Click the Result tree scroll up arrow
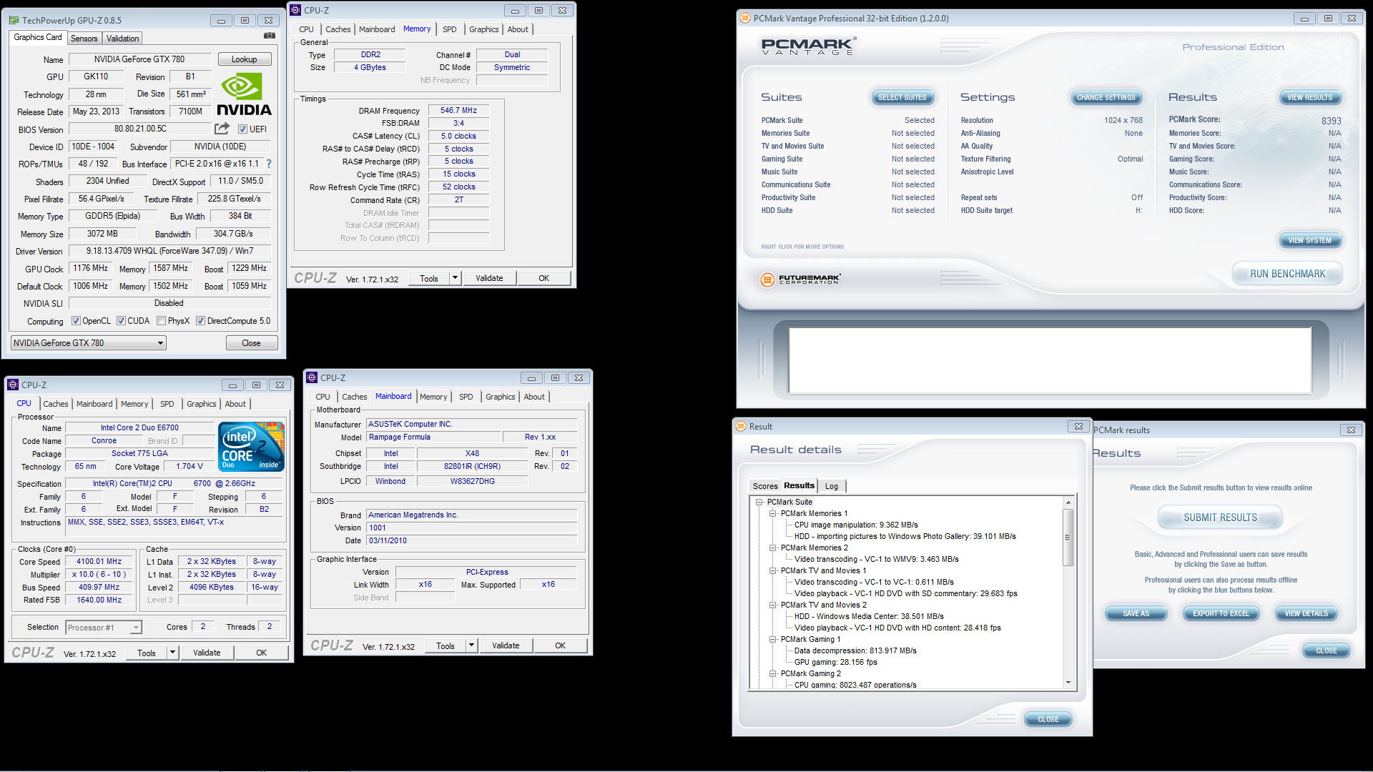 tap(1068, 503)
